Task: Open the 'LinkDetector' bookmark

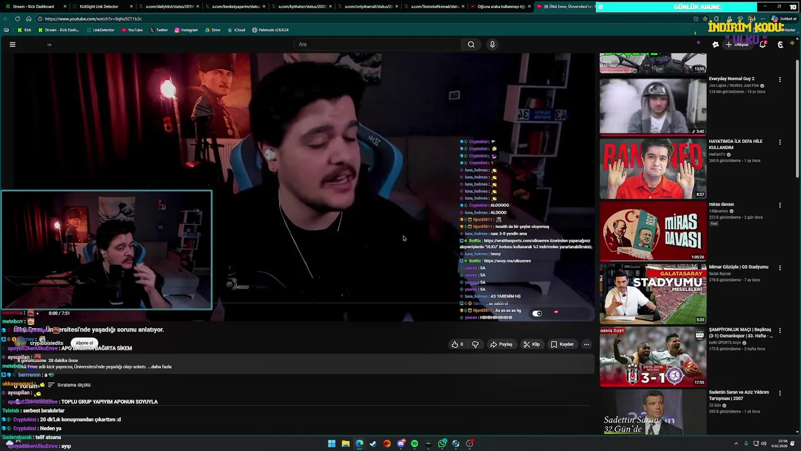Action: coord(100,30)
